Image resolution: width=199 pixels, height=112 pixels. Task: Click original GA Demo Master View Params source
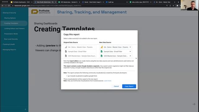[x=80, y=47]
